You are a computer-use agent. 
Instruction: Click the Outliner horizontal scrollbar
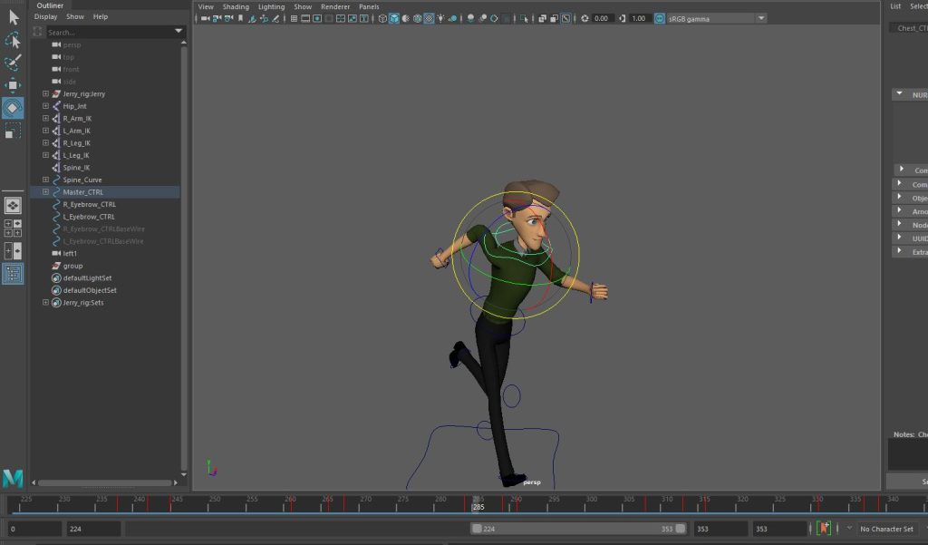105,482
